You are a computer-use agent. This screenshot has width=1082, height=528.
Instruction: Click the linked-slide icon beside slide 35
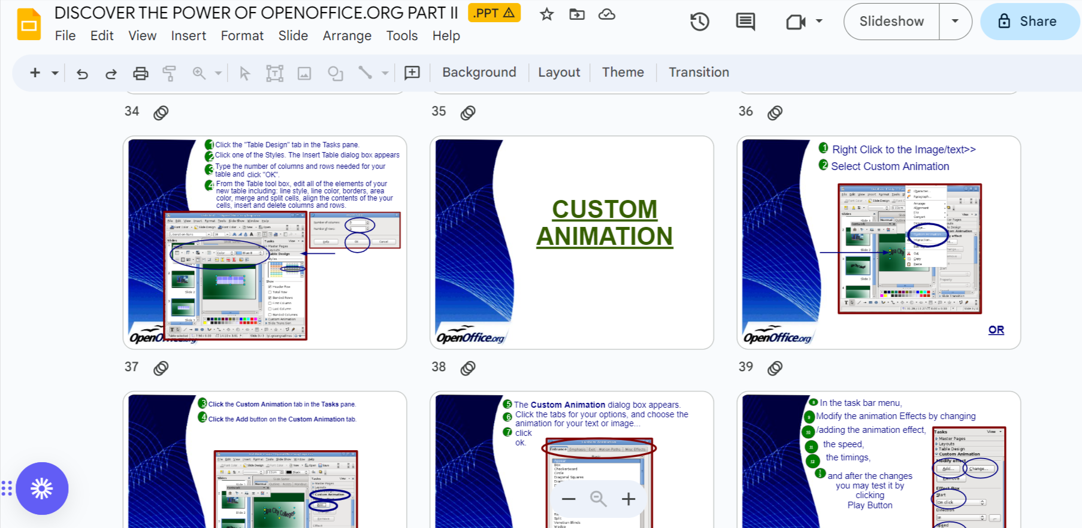[468, 113]
